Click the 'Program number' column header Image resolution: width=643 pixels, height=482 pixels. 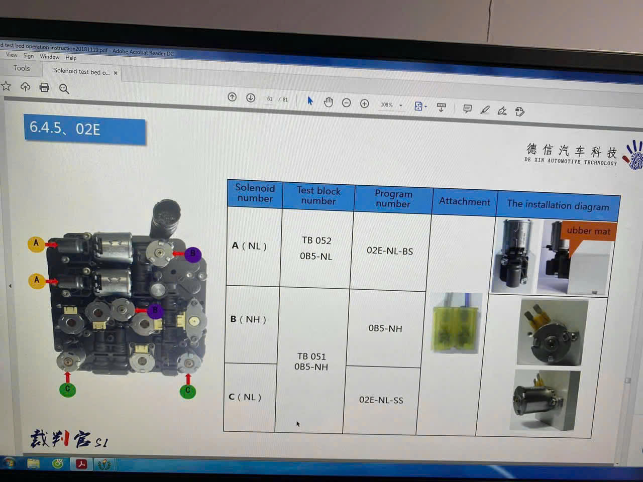pyautogui.click(x=393, y=199)
